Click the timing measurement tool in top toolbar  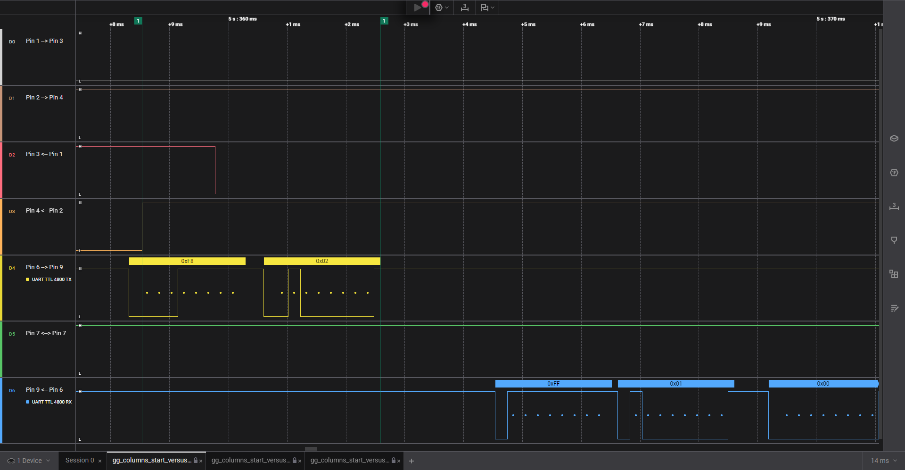coord(464,8)
